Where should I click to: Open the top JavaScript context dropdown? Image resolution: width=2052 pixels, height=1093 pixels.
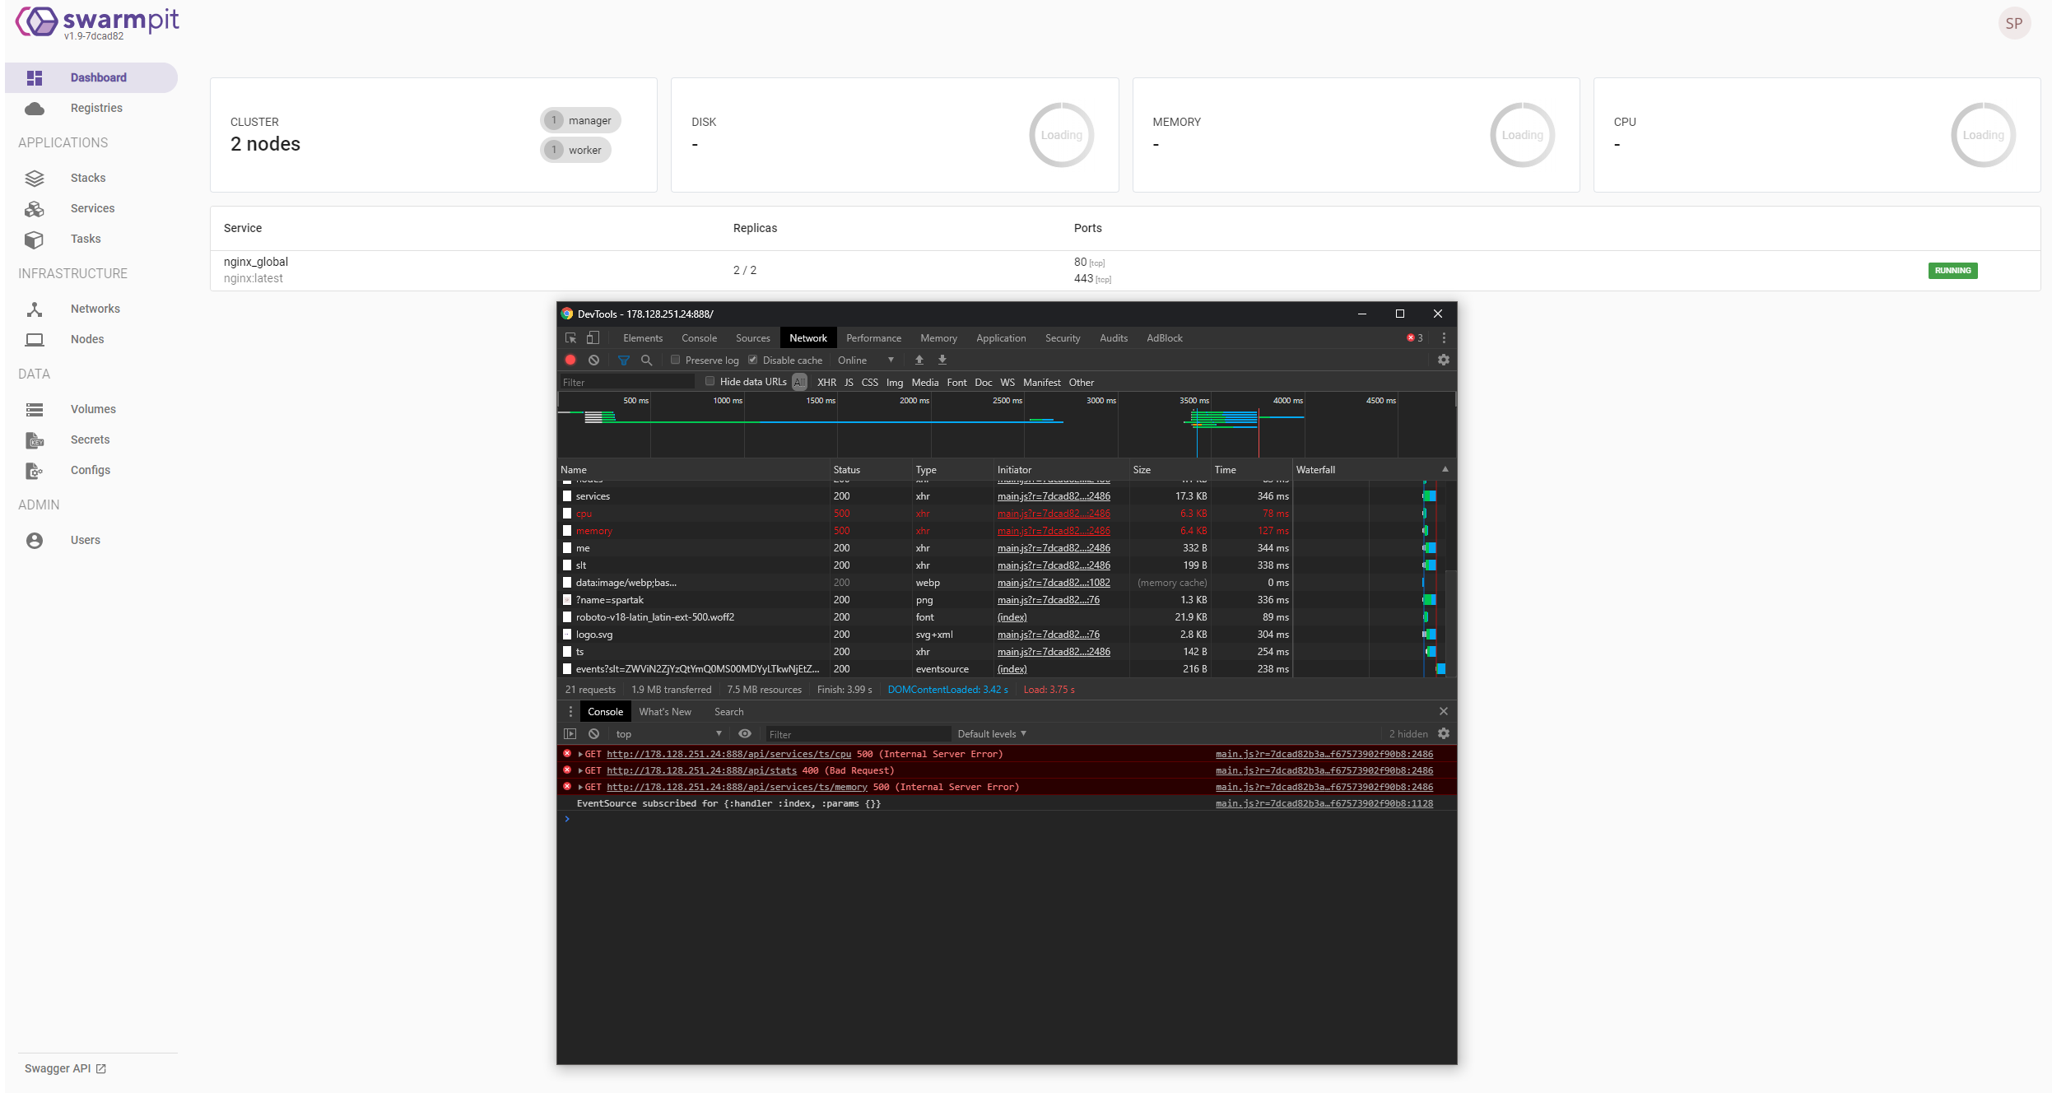(x=668, y=733)
